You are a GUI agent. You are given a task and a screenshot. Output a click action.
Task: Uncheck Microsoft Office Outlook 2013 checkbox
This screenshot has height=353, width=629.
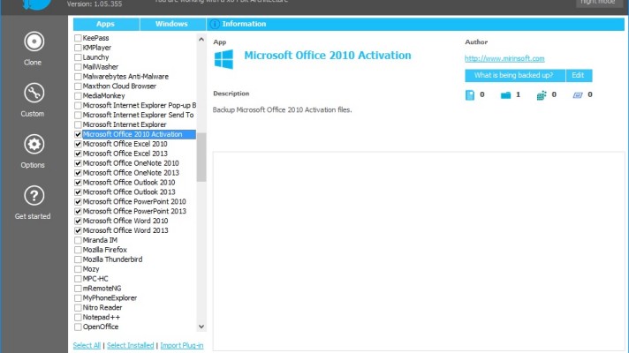pyautogui.click(x=78, y=192)
